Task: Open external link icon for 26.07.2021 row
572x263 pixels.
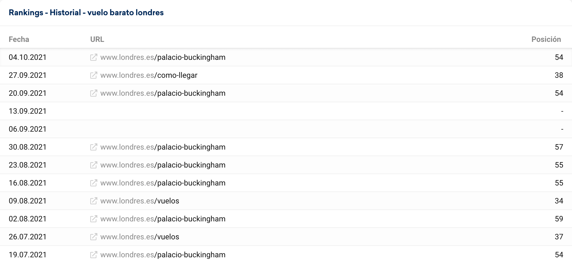Action: [x=94, y=237]
